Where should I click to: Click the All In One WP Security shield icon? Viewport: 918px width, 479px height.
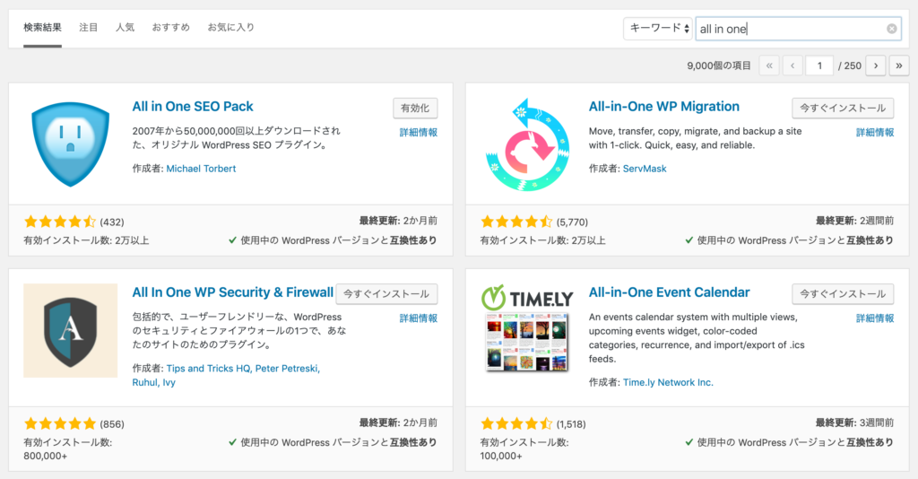pos(70,330)
